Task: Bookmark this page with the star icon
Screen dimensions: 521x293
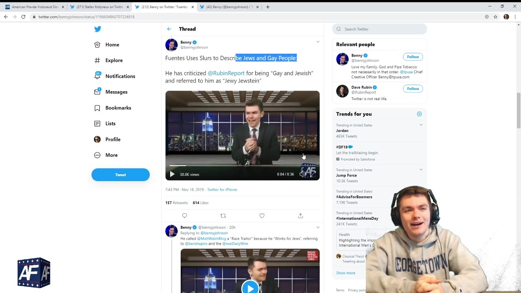Action: [x=495, y=17]
